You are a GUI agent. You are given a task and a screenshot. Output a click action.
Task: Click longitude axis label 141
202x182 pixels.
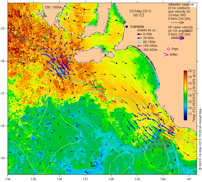(x=189, y=179)
